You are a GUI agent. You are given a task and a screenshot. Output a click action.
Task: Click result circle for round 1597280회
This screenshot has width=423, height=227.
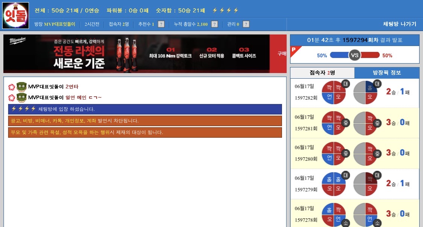point(334,153)
